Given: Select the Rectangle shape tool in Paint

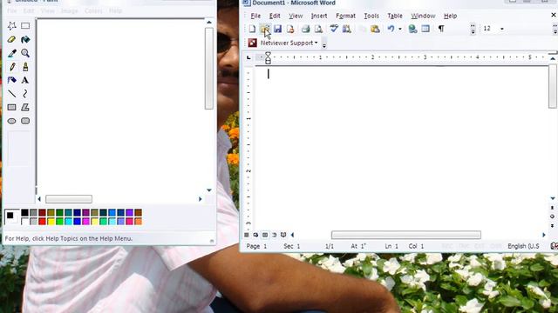Looking at the screenshot, I should pos(11,107).
